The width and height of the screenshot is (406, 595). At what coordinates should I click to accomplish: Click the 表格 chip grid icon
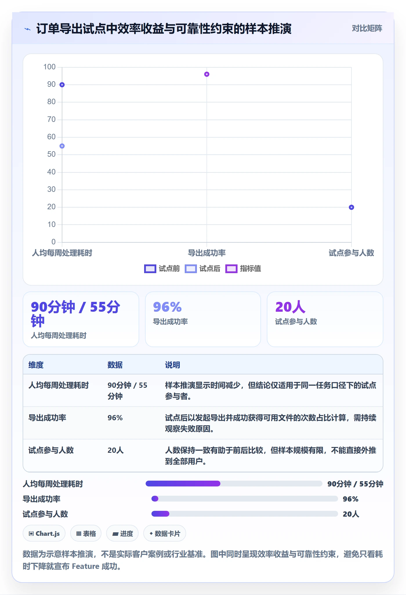tap(79, 533)
